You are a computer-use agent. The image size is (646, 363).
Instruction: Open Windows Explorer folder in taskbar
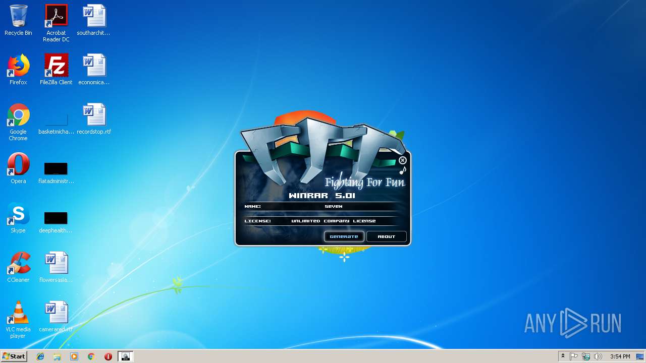(x=57, y=356)
